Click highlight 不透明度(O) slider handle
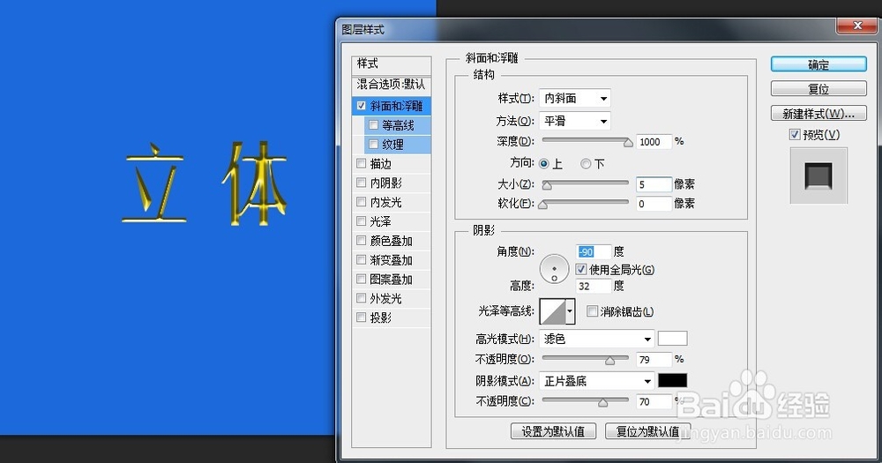 [609, 361]
